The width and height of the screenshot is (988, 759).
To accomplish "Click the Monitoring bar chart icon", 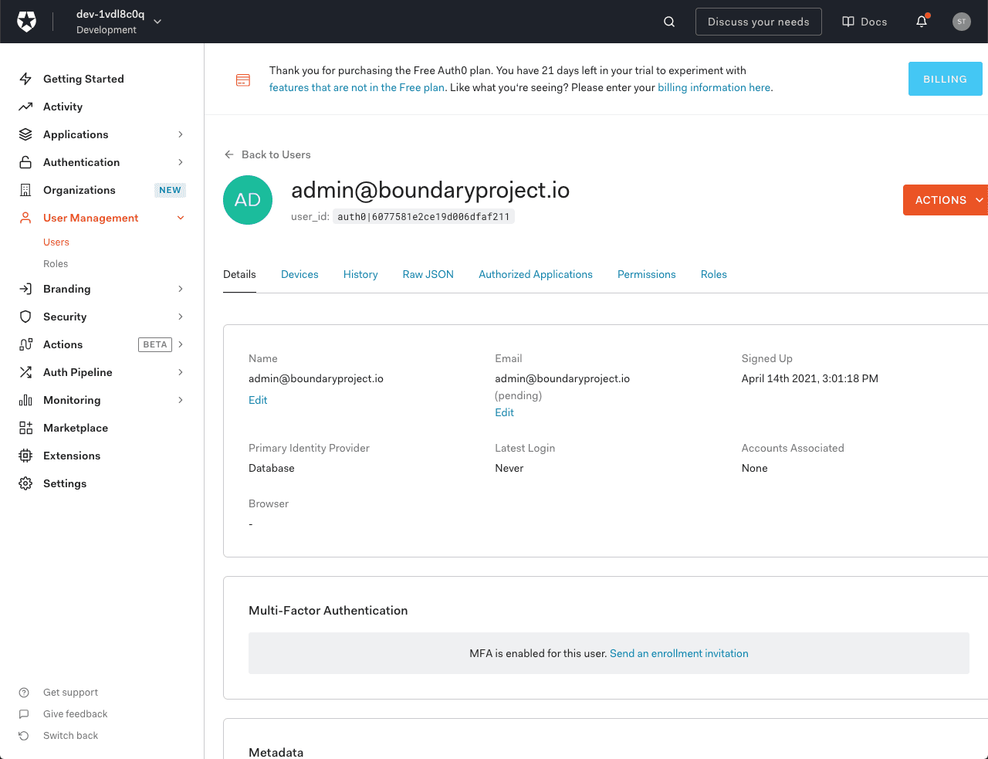I will (x=25, y=400).
